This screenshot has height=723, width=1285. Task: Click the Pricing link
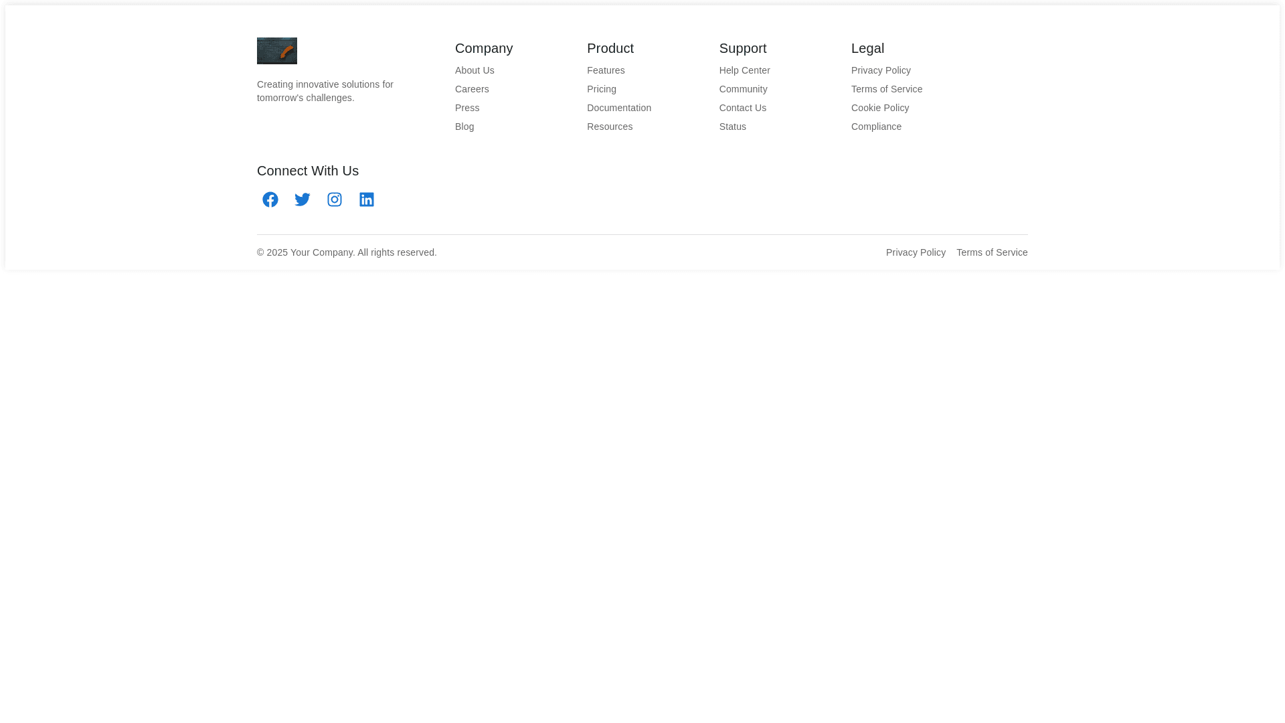pos(602,89)
